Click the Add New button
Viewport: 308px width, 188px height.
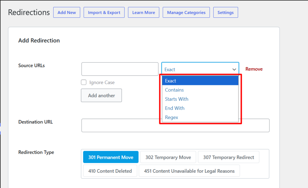click(66, 12)
